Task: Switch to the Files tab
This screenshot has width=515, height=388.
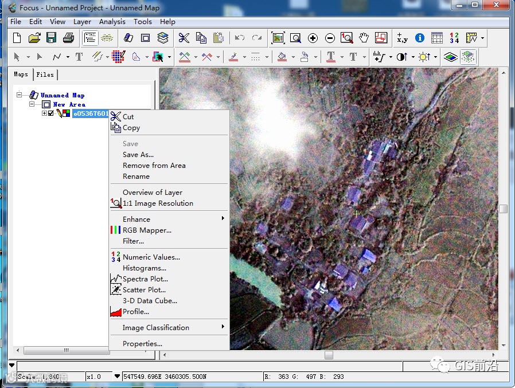Action: (x=45, y=75)
